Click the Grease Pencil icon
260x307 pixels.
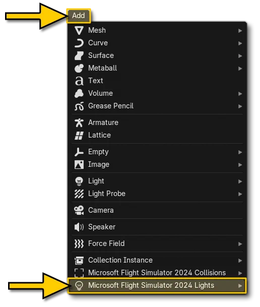79,106
